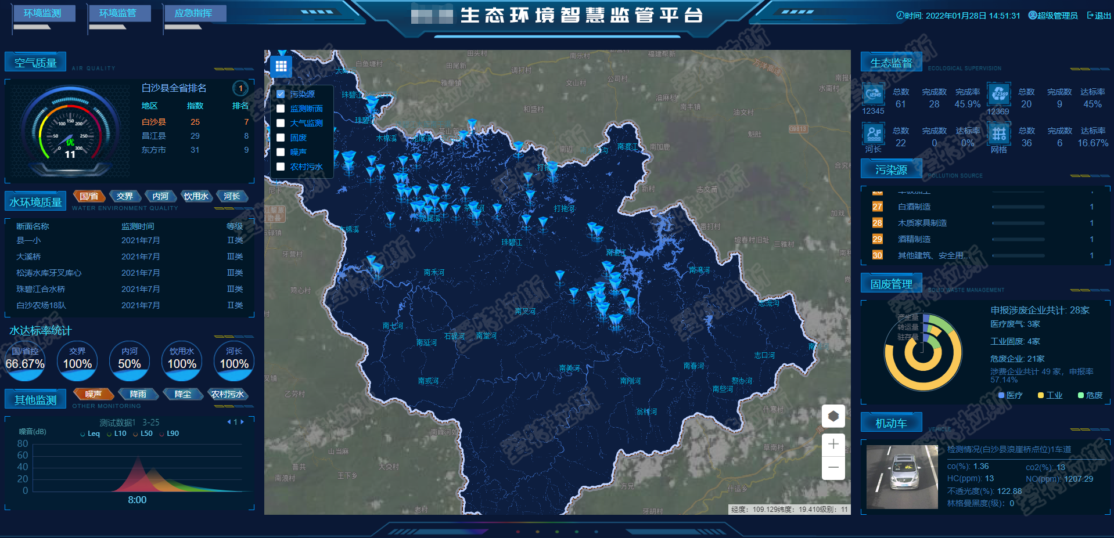
Task: Uncheck the 污染源 layer checkbox
Action: [x=281, y=94]
